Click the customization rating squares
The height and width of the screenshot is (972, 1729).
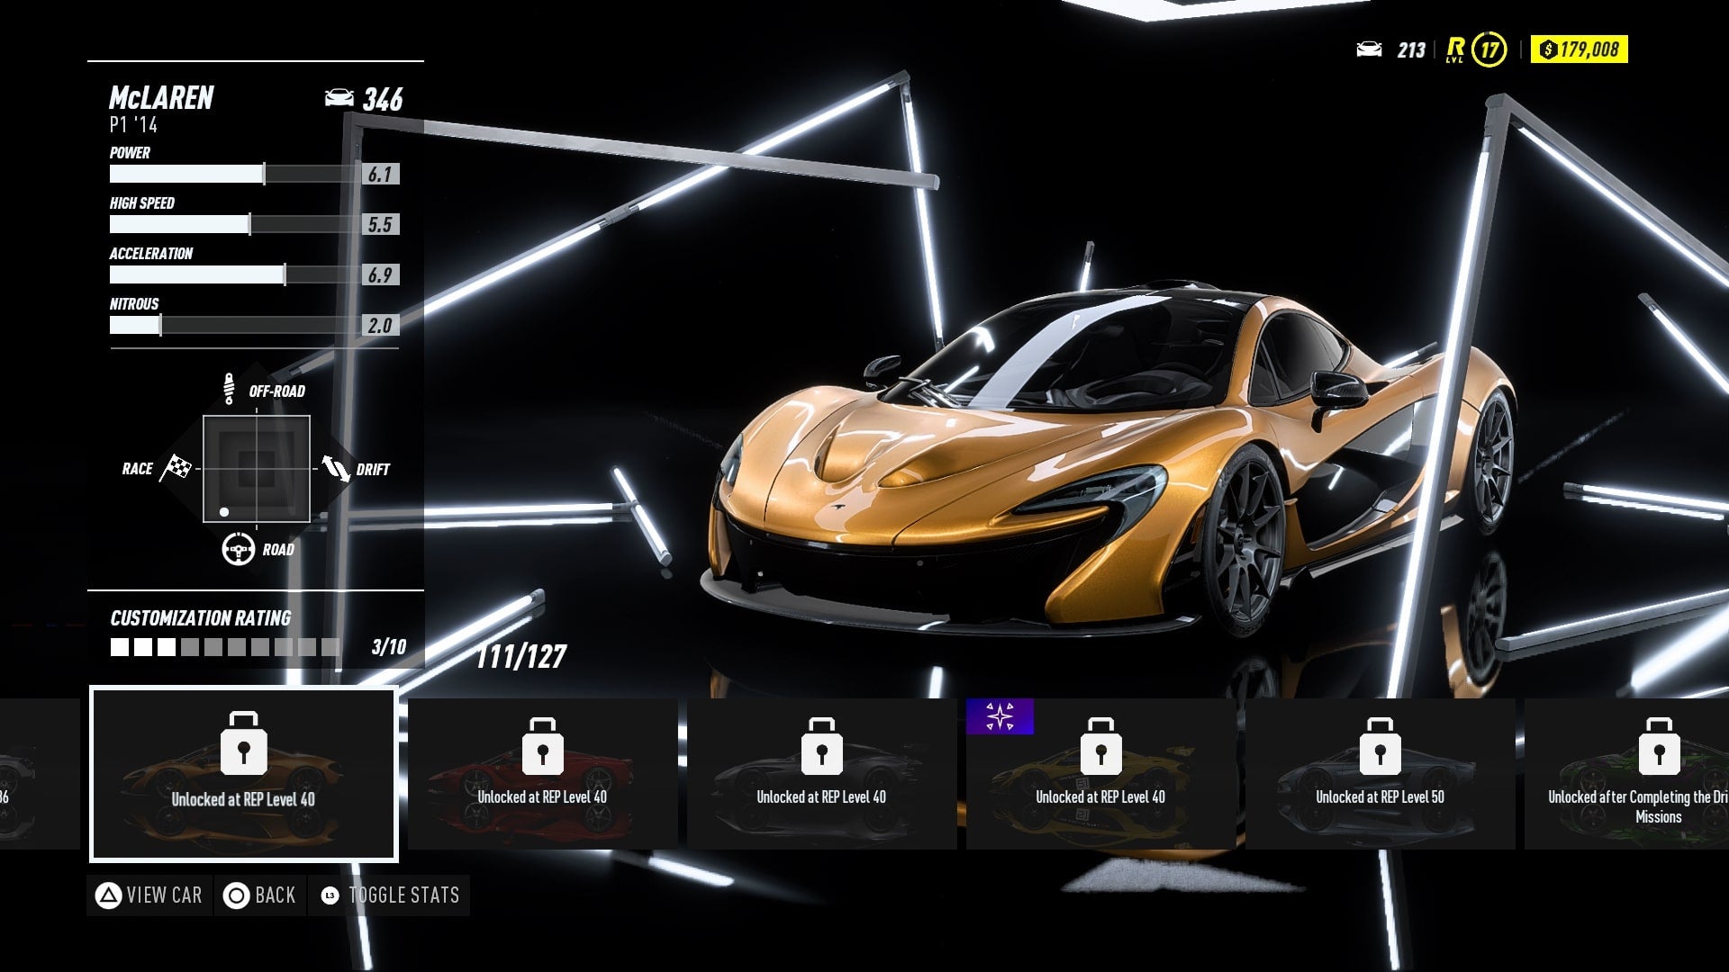click(x=225, y=647)
